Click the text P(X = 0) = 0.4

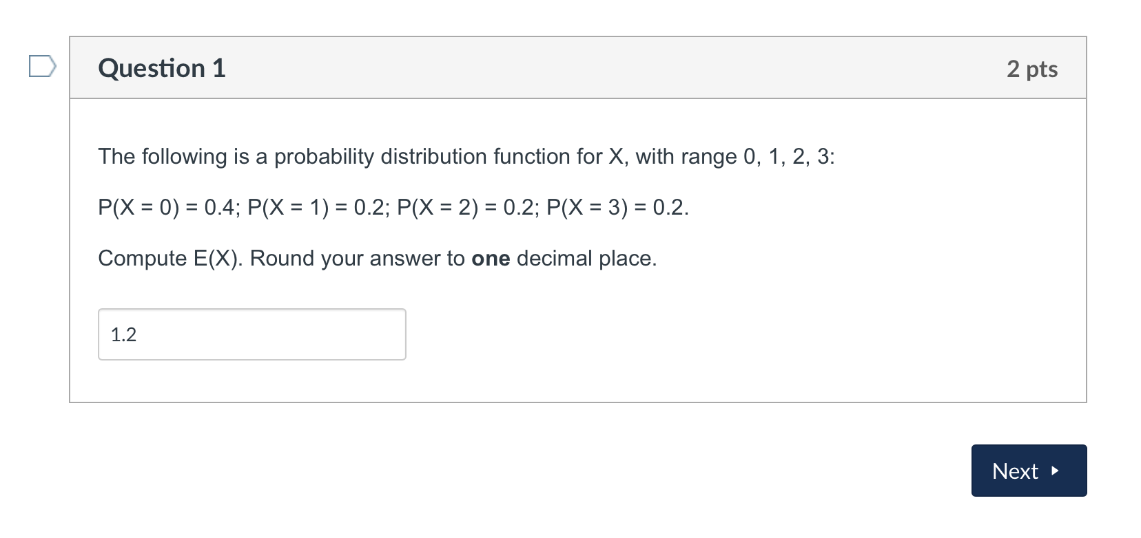coord(166,208)
